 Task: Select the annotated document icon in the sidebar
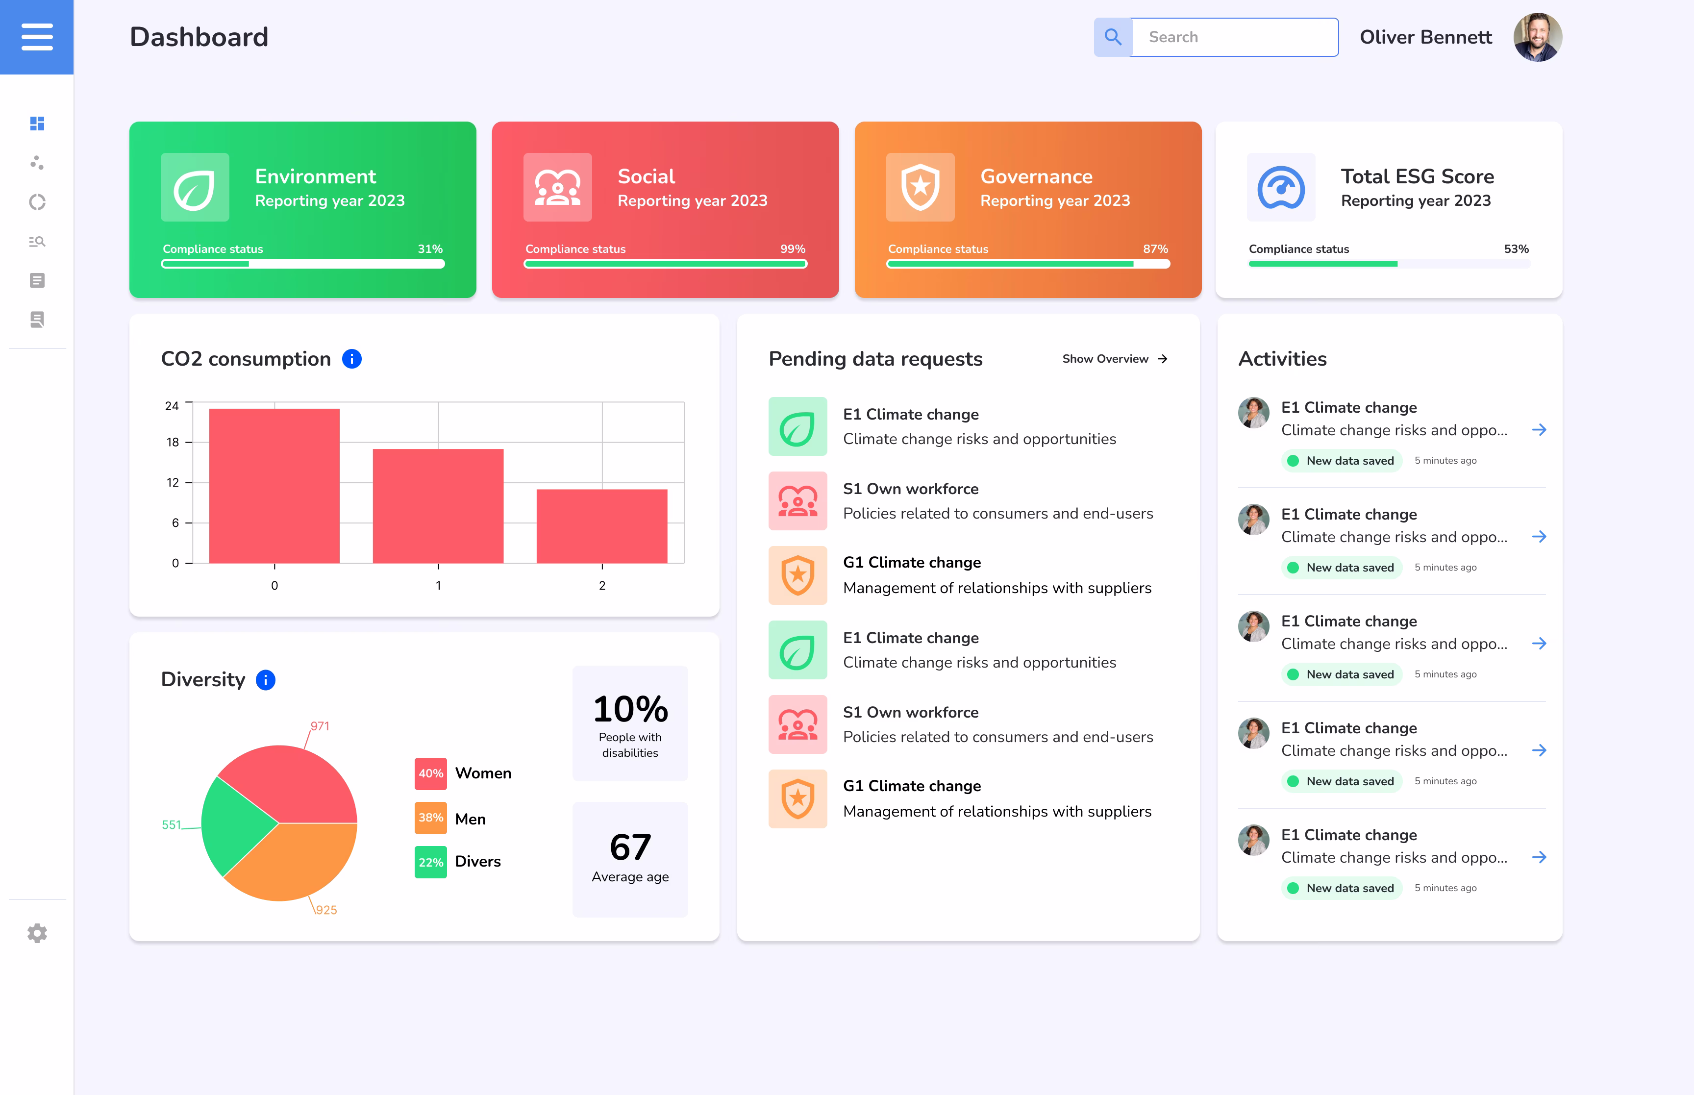37,319
